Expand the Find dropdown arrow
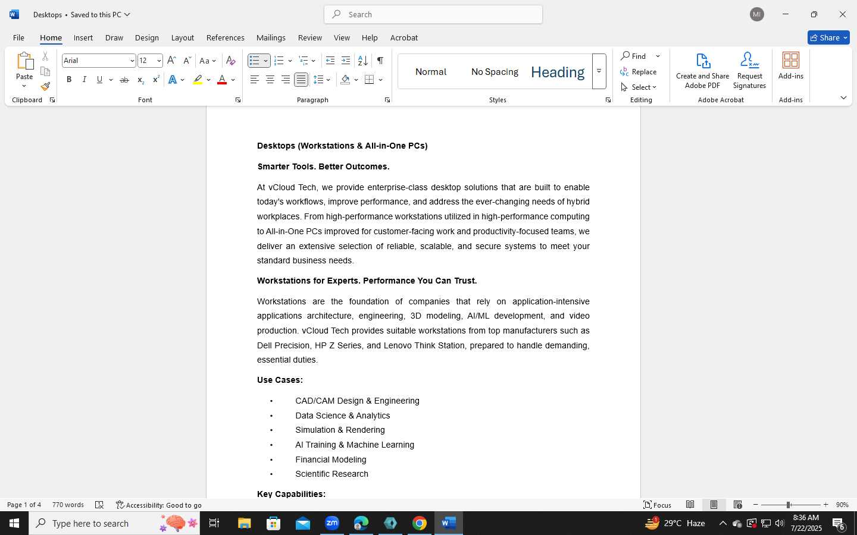 (x=658, y=56)
